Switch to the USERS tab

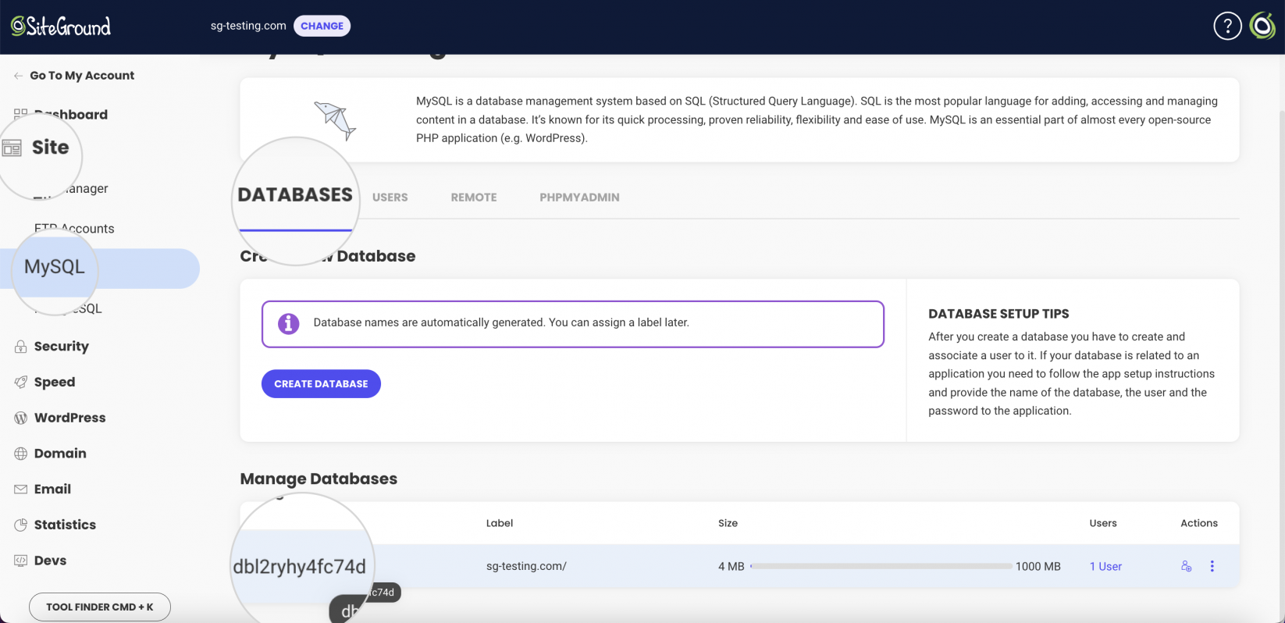(x=390, y=198)
